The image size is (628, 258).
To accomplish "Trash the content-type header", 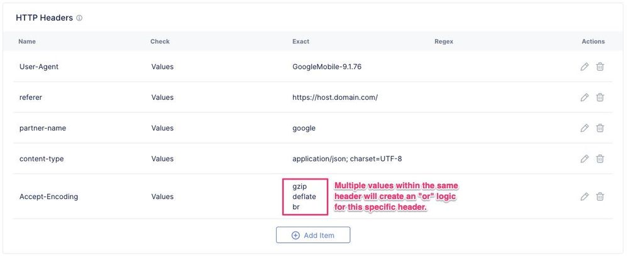I will [600, 159].
